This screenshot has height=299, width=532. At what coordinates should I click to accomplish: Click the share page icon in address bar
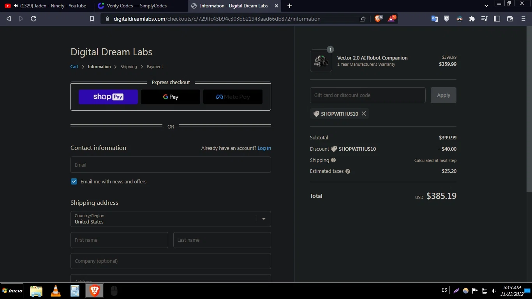[x=363, y=19]
